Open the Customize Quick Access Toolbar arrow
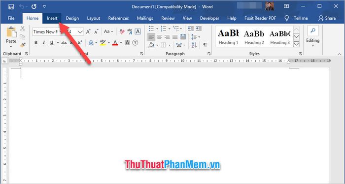Viewport: 345px width, 184px height. (x=44, y=7)
